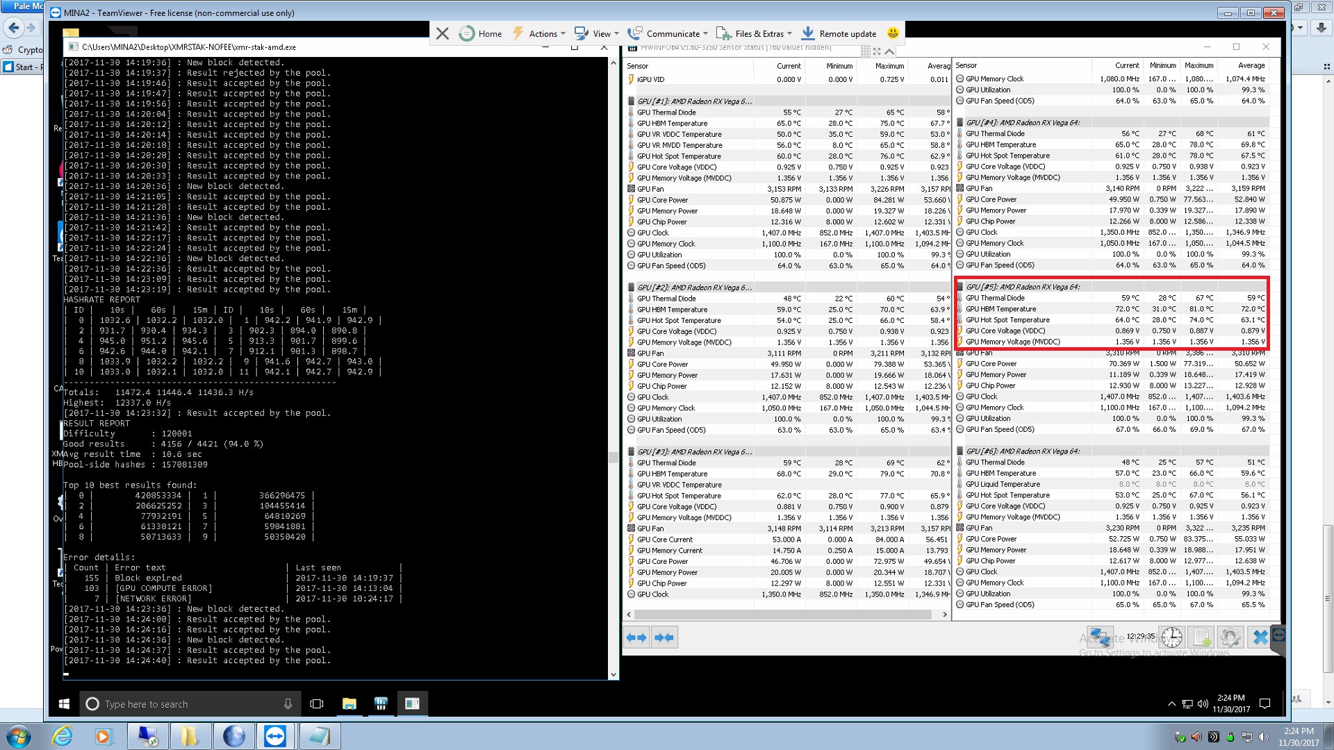This screenshot has height=750, width=1334.
Task: Click the microphone icon in remote search box
Action: [288, 703]
